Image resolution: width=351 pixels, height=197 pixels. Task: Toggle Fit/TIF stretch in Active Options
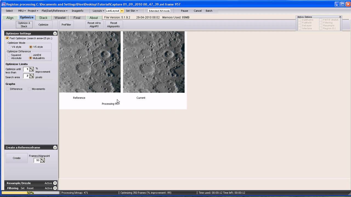(321, 20)
